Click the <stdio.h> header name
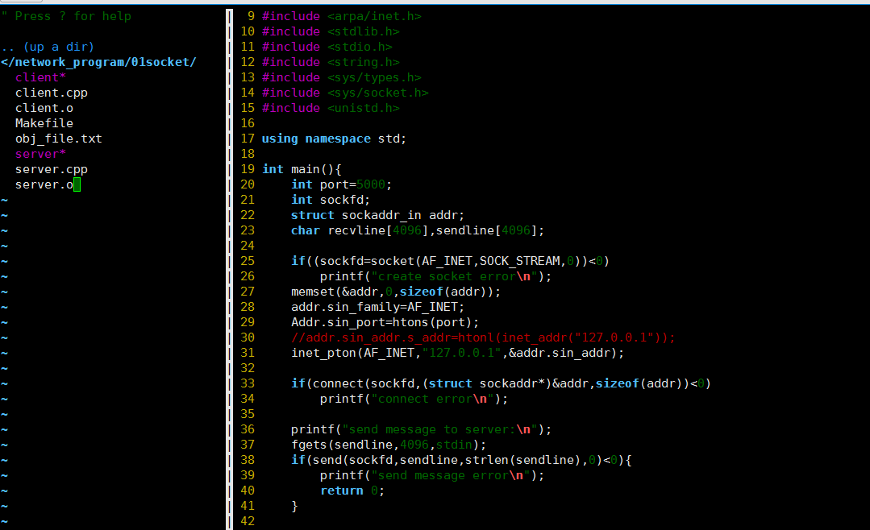Screen dimensions: 870x530 [360, 48]
